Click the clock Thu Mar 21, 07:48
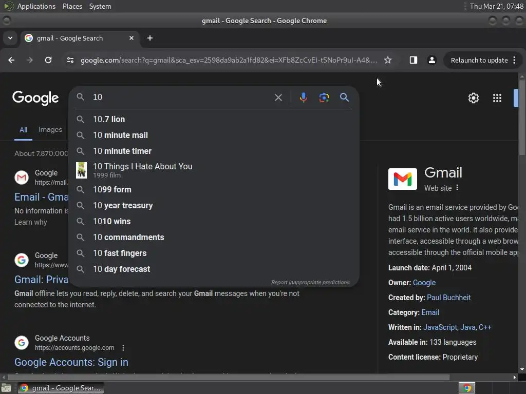This screenshot has height=394, width=526. pos(497,6)
